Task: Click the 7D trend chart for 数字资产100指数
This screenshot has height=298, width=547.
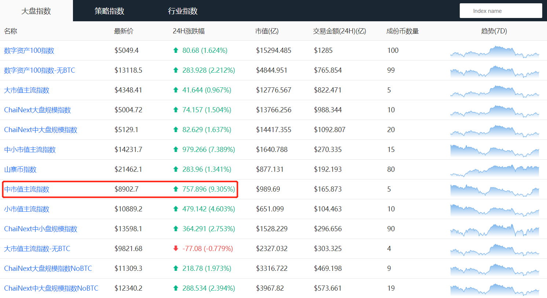Action: pyautogui.click(x=495, y=52)
